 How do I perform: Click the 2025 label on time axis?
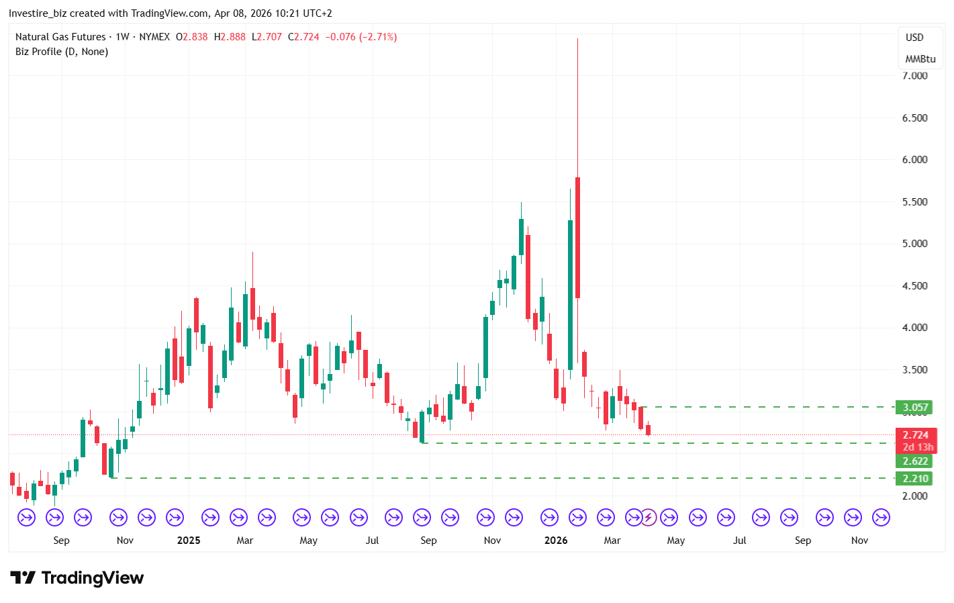(189, 541)
